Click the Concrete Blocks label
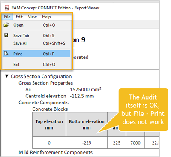The image size is (171, 157). (x=50, y=109)
